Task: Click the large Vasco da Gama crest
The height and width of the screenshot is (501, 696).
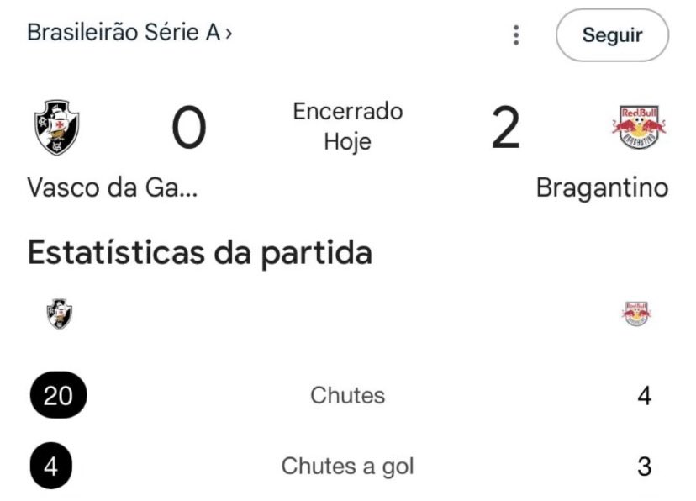Action: coord(57,129)
